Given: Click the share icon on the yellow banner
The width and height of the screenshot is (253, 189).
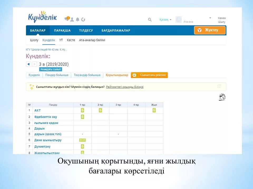Looking at the screenshot, I should click(220, 86).
